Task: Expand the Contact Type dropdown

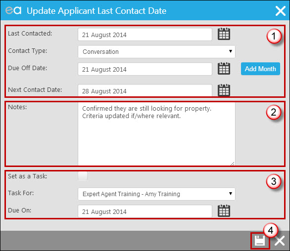Action: click(x=156, y=52)
